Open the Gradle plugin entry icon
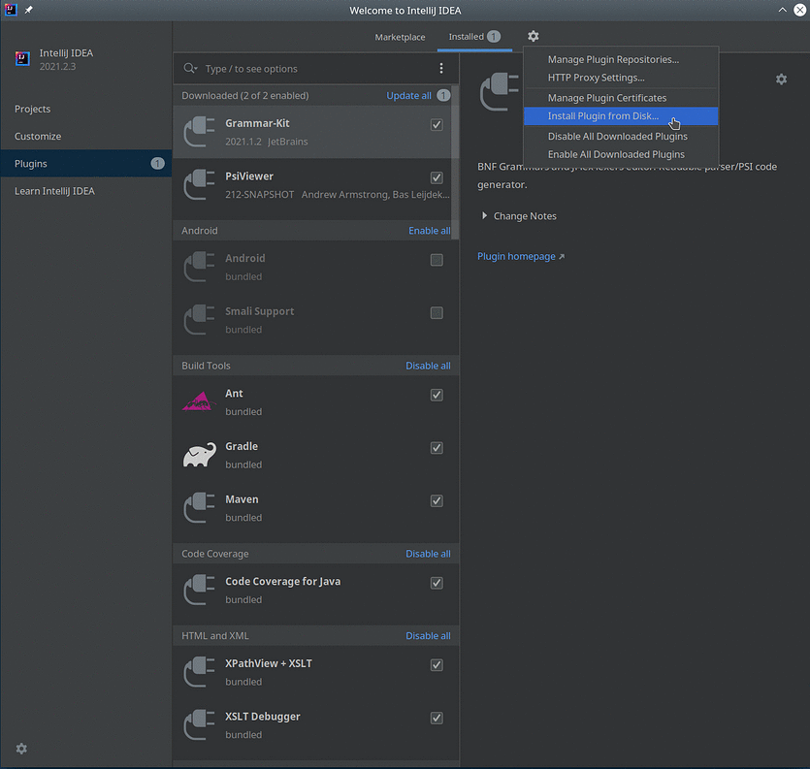The height and width of the screenshot is (769, 810). point(198,454)
